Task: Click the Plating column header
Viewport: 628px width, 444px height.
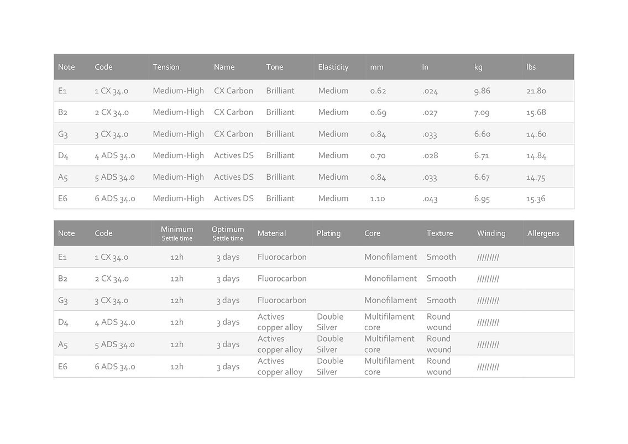Action: (328, 233)
